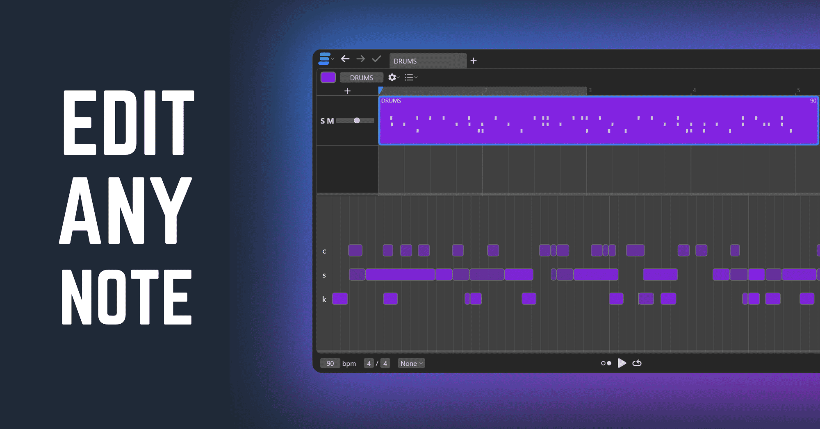This screenshot has width=820, height=429.
Task: Click the redo forward arrow
Action: (360, 59)
